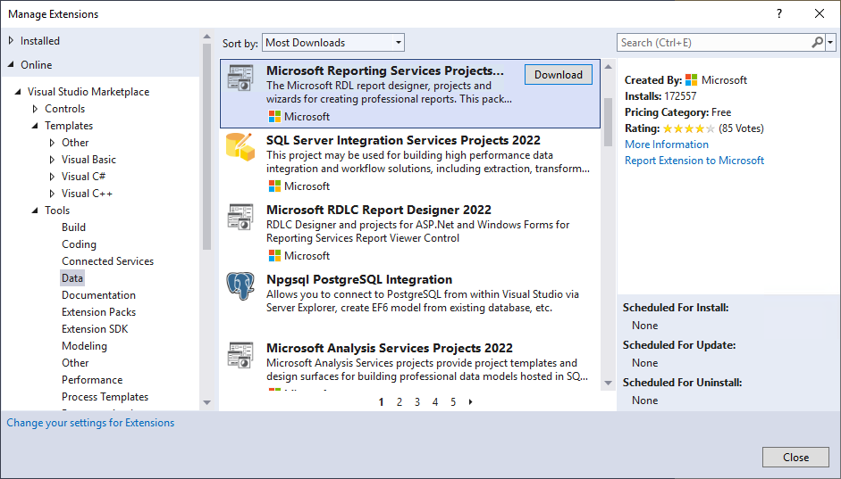Click the Microsoft logo under RDLC Report Designer

[274, 256]
